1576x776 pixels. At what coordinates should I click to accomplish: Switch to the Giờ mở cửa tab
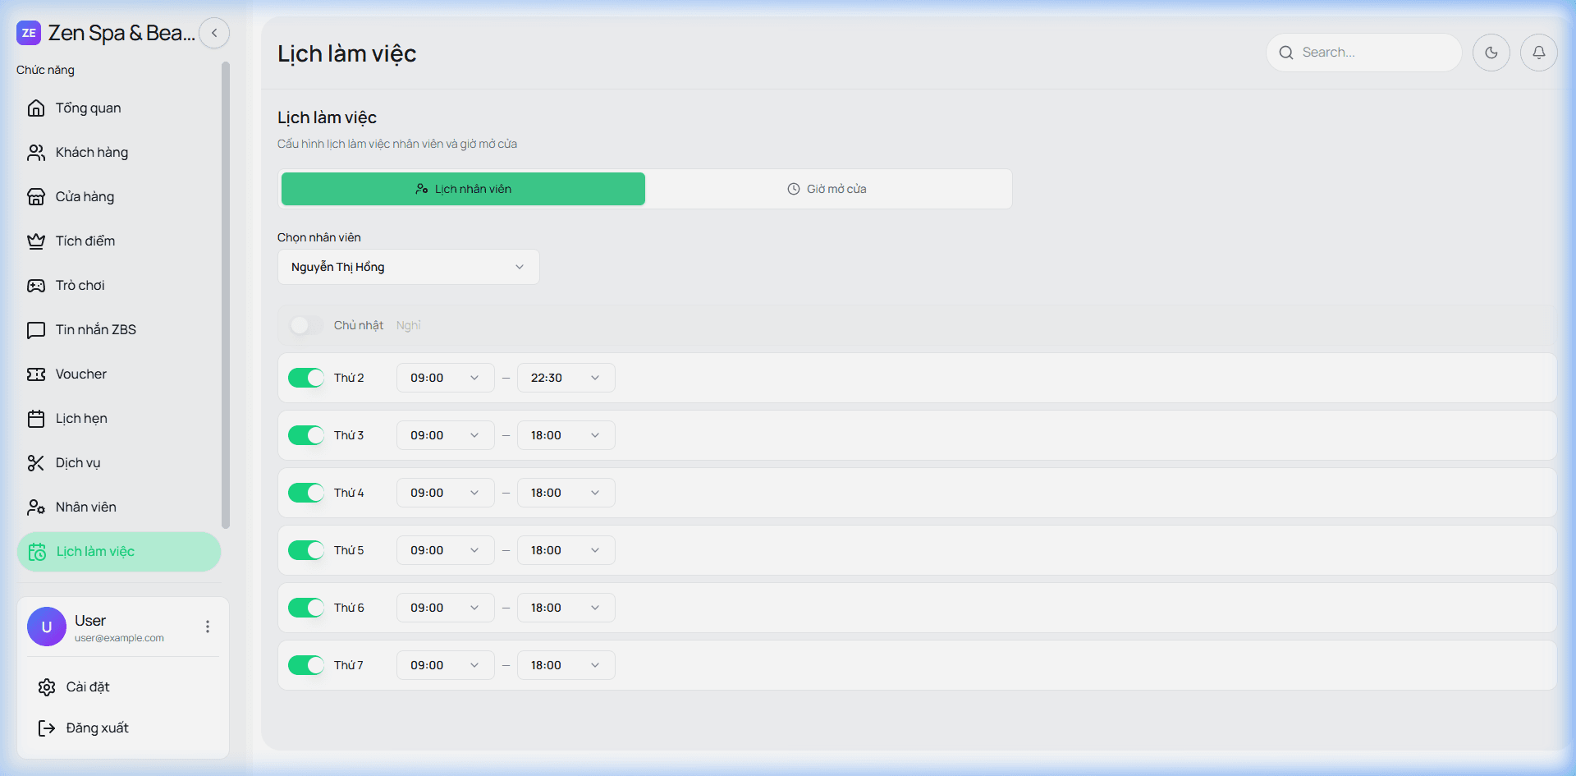click(827, 189)
